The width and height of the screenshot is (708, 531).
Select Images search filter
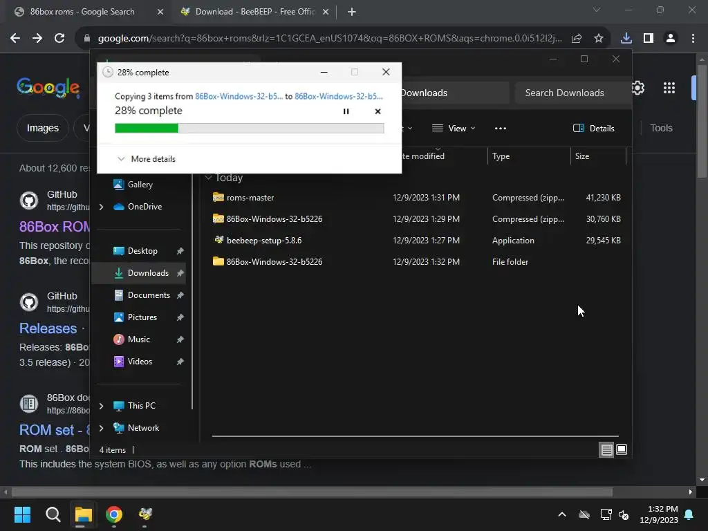pos(42,128)
